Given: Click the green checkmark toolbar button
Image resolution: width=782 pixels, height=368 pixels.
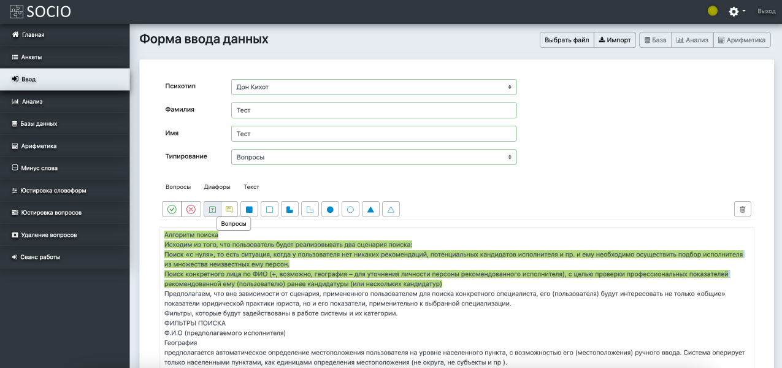Looking at the screenshot, I should point(172,209).
